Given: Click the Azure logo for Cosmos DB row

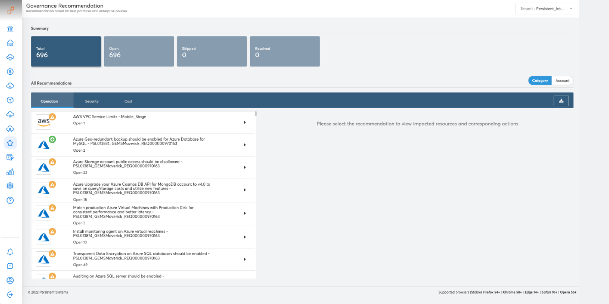Looking at the screenshot, I should (x=44, y=190).
